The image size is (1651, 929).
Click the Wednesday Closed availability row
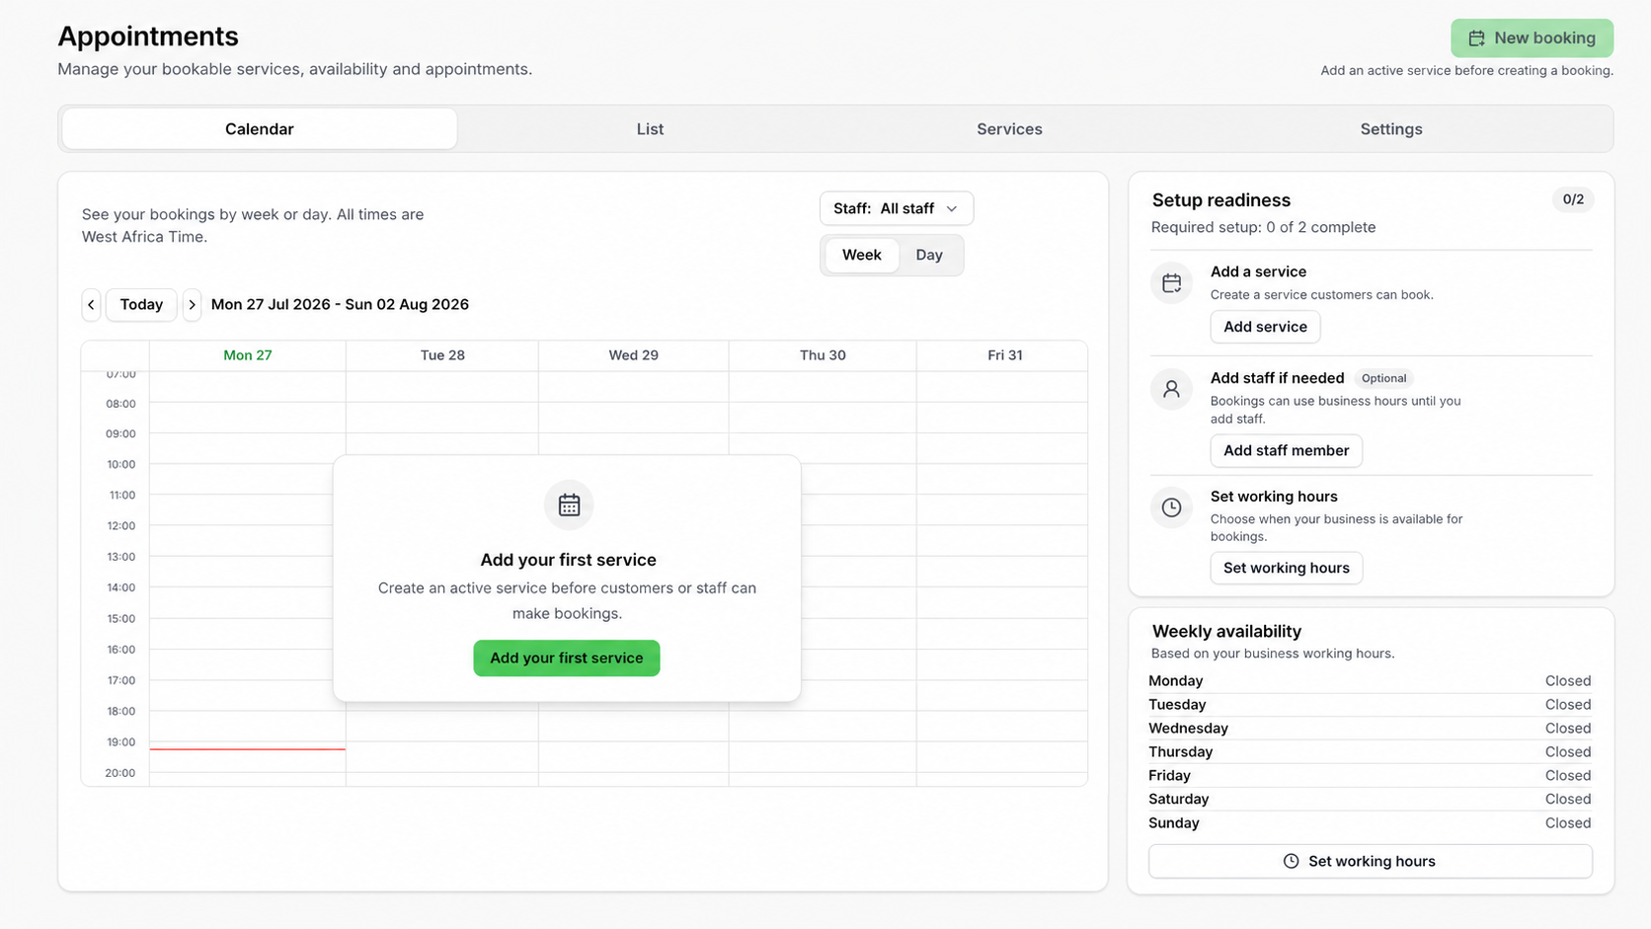point(1370,729)
